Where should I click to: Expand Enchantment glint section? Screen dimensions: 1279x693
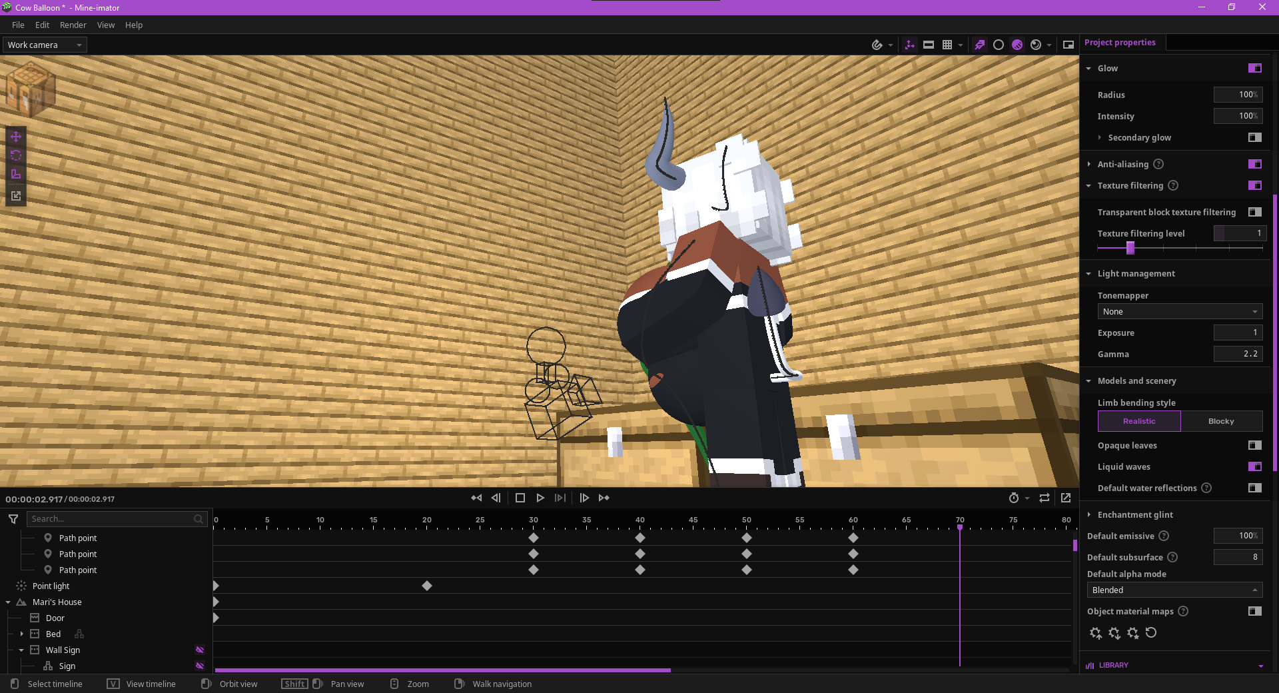click(1088, 514)
